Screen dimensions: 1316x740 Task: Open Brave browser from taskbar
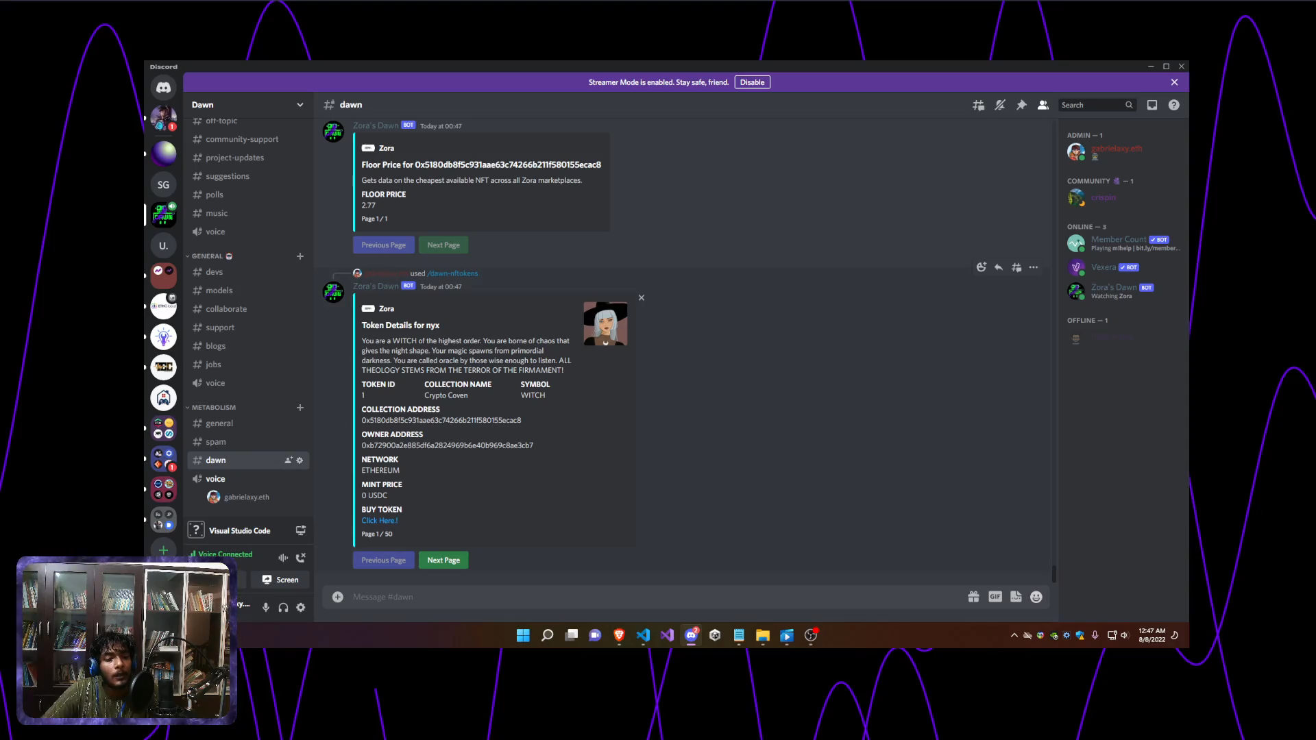(619, 635)
